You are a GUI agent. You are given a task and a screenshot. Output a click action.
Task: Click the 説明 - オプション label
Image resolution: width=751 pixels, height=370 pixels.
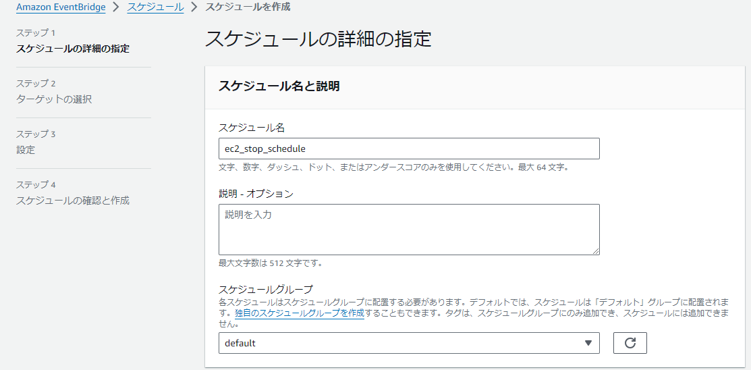[256, 194]
